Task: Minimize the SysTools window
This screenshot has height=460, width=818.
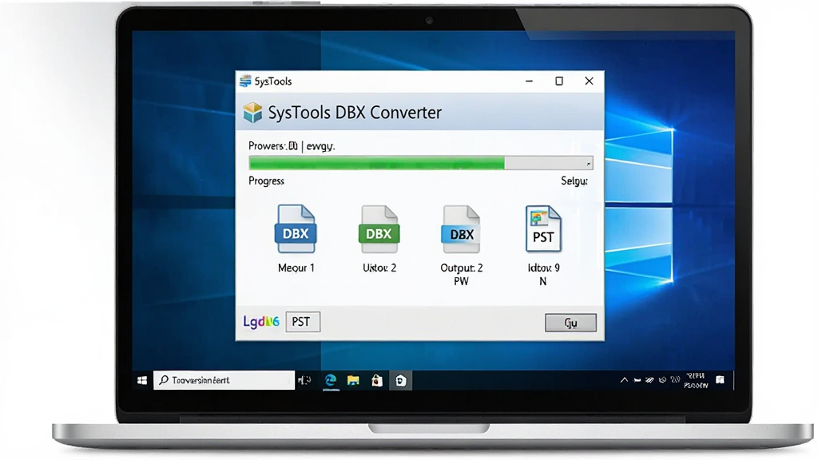Action: pyautogui.click(x=529, y=81)
